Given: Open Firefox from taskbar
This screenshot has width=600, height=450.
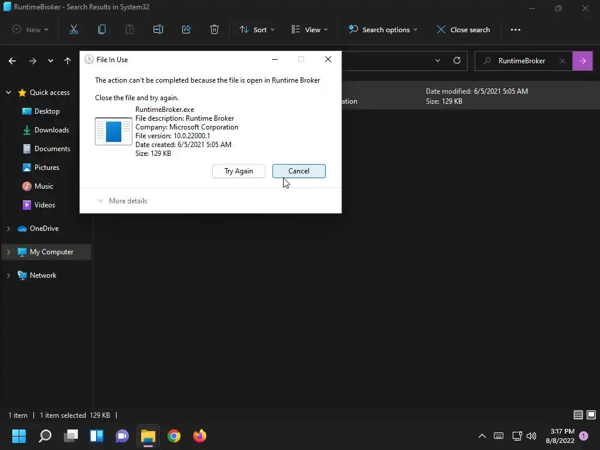Looking at the screenshot, I should (199, 436).
